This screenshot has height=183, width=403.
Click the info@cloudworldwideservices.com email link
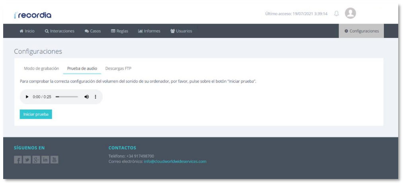(175, 161)
